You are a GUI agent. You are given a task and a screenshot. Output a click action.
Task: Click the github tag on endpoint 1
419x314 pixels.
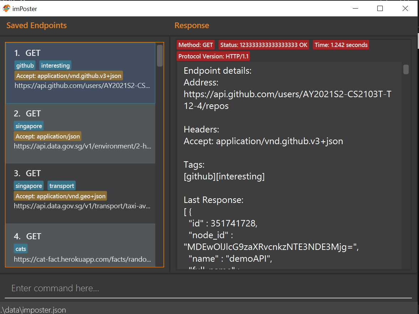[x=25, y=66]
